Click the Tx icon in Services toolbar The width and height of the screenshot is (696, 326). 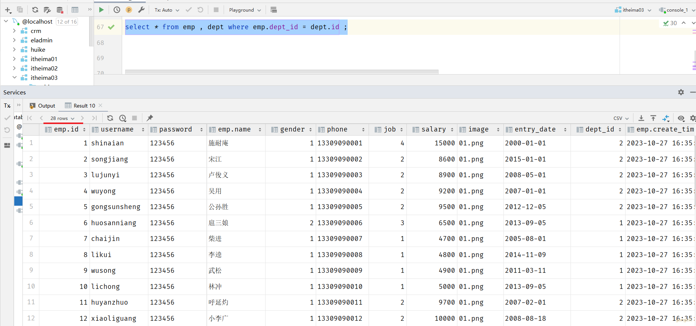point(7,106)
